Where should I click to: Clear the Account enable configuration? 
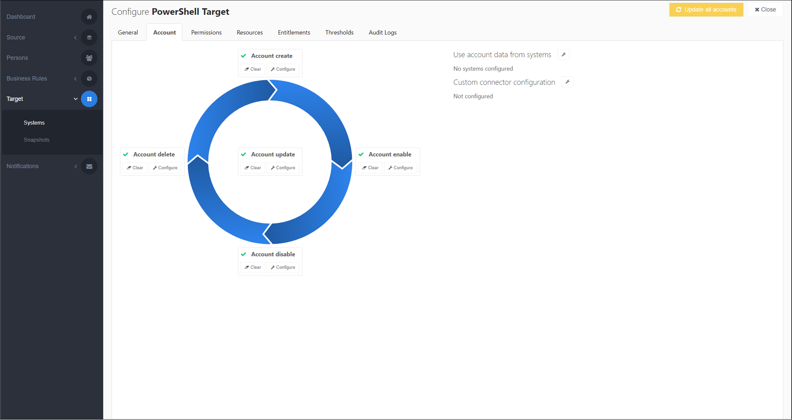[370, 168]
